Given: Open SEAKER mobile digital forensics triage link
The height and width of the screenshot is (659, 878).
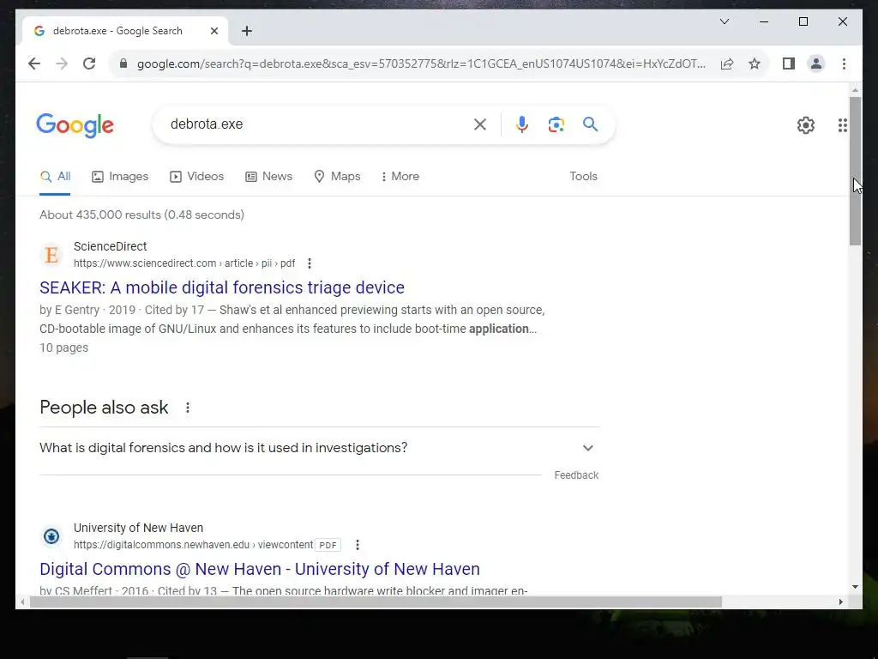Looking at the screenshot, I should tap(222, 287).
